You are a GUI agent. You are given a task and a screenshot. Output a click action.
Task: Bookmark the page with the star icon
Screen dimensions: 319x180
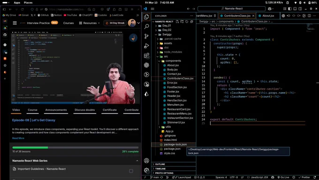click(94, 9)
